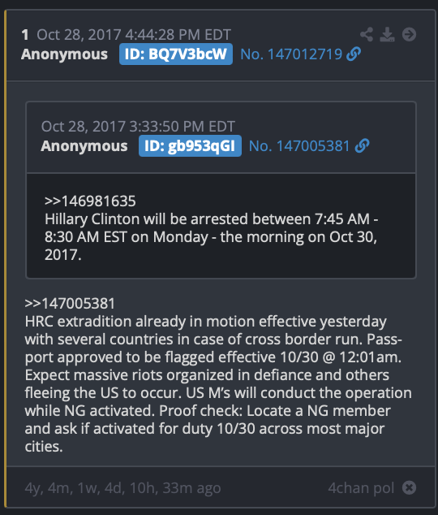This screenshot has height=515, width=438.
Task: Click the Anonymous name in main post header
Action: click(x=64, y=54)
